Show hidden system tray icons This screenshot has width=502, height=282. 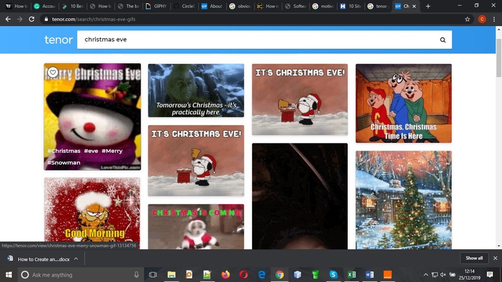(426, 275)
